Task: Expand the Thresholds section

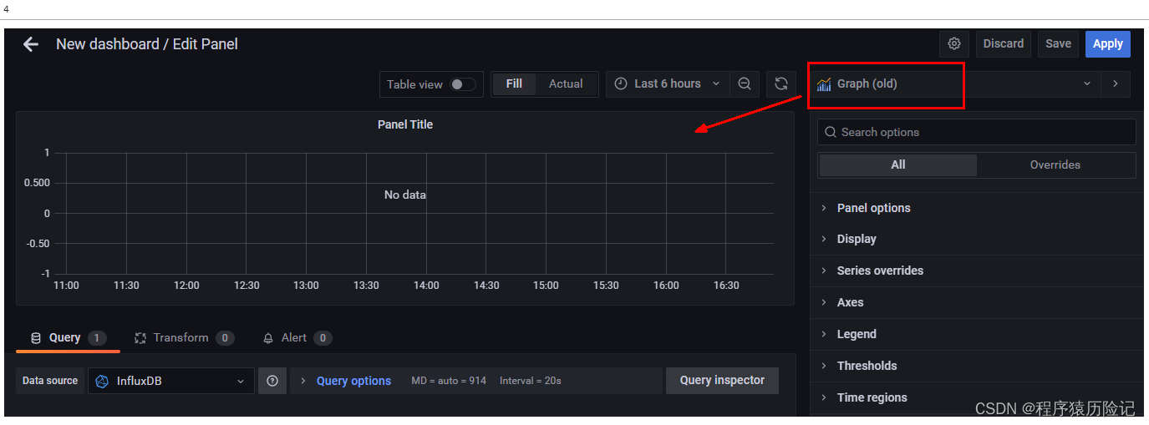Action: [x=977, y=366]
